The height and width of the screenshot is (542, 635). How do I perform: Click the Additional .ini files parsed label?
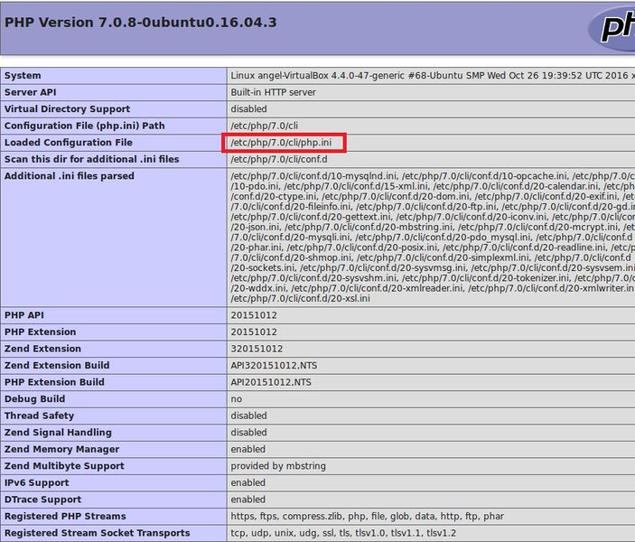[x=70, y=176]
